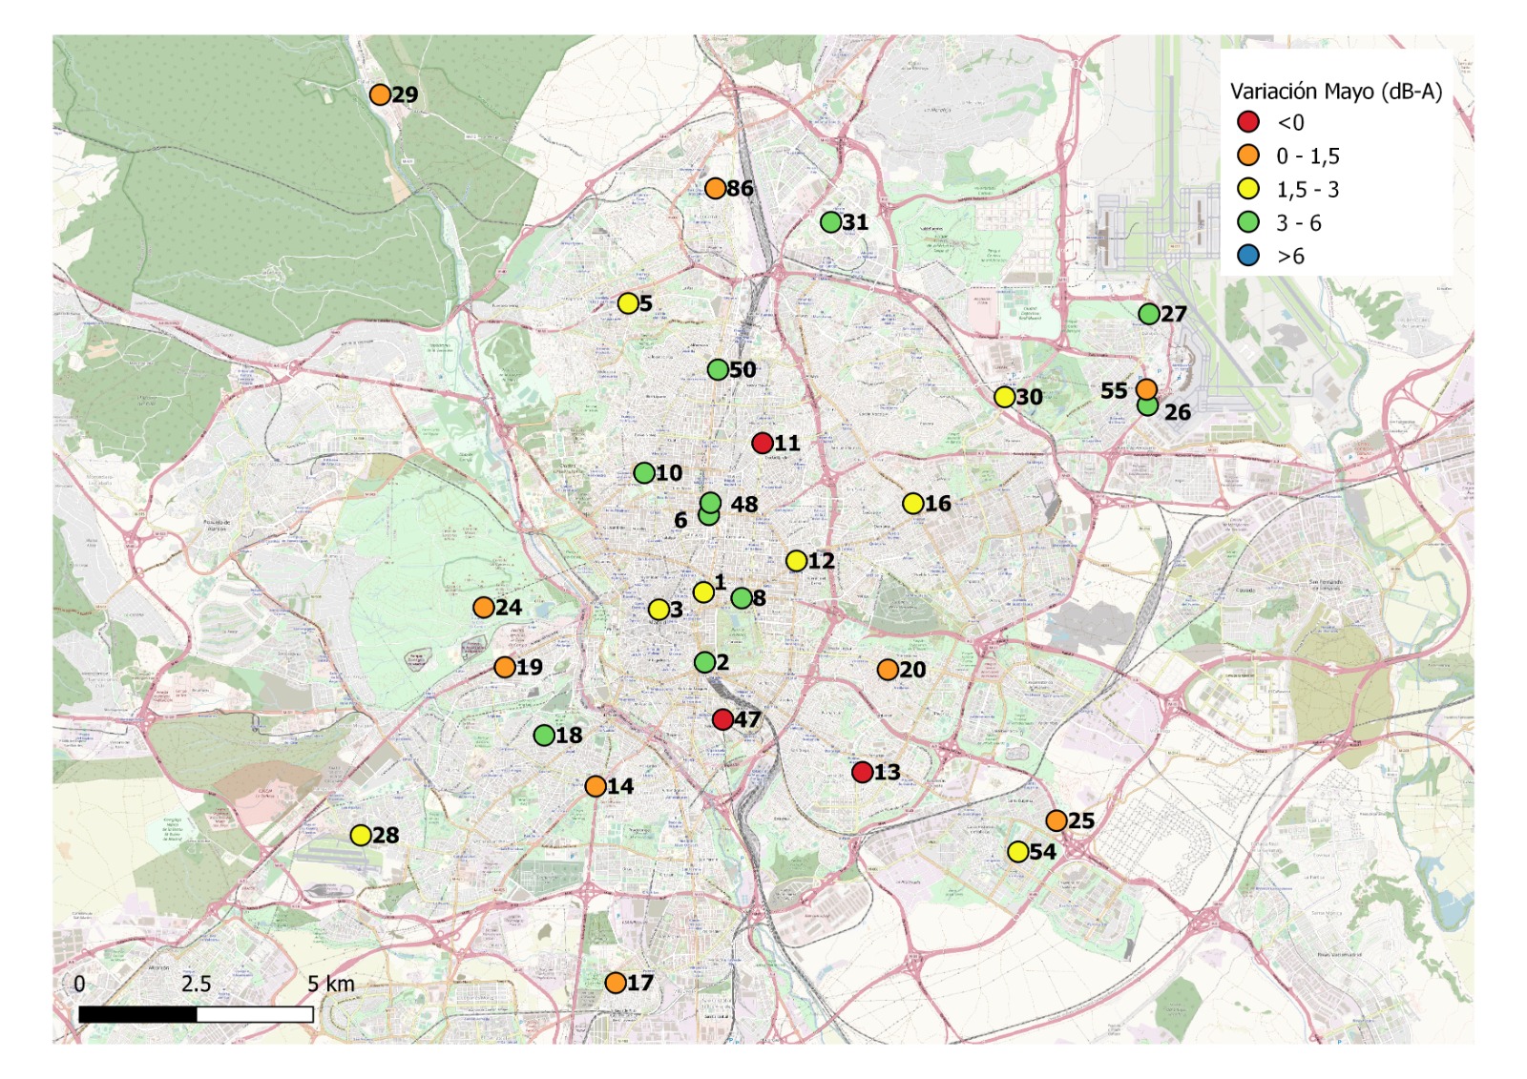Click yellow marker number 16
This screenshot has width=1527, height=1079.
[x=913, y=504]
